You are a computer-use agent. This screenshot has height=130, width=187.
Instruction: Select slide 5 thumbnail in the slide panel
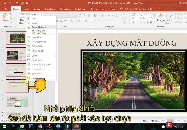(x=17, y=102)
